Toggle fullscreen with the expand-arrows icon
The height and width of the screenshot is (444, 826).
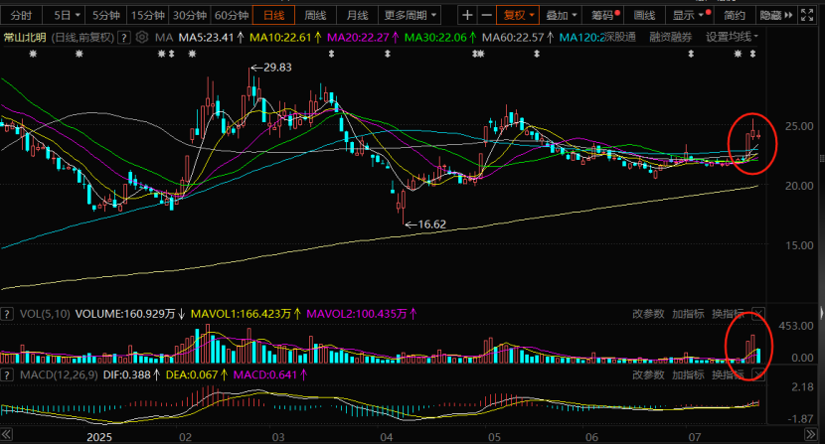(807, 15)
